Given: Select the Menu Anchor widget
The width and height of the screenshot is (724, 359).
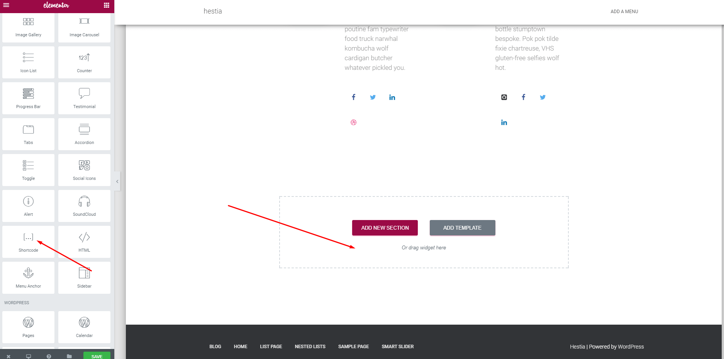Looking at the screenshot, I should pos(28,278).
